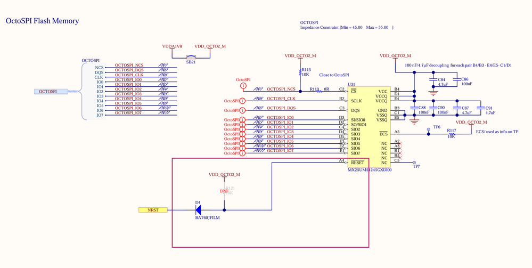Select the D4 diode symbol
This screenshot has width=532, height=268.
198,210
